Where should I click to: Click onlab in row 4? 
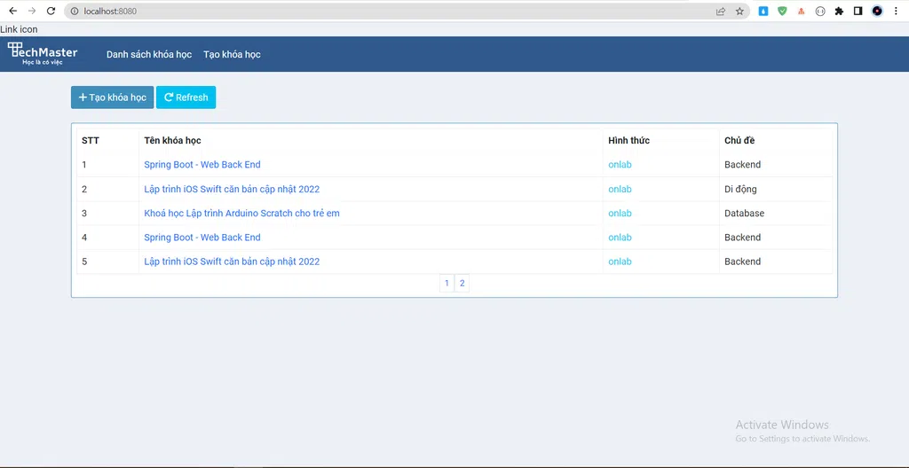(x=620, y=238)
